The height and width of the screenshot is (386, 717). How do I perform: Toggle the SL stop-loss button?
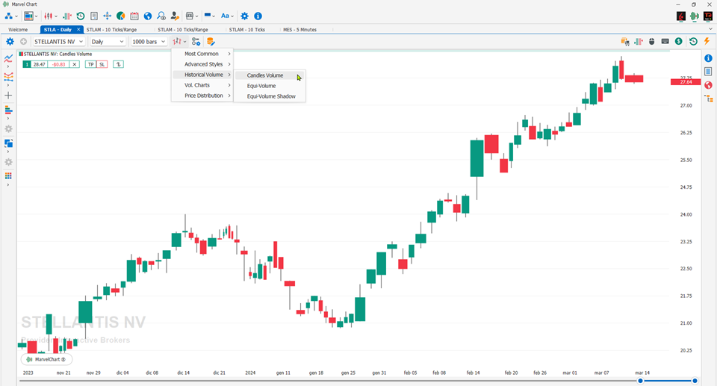pos(102,64)
